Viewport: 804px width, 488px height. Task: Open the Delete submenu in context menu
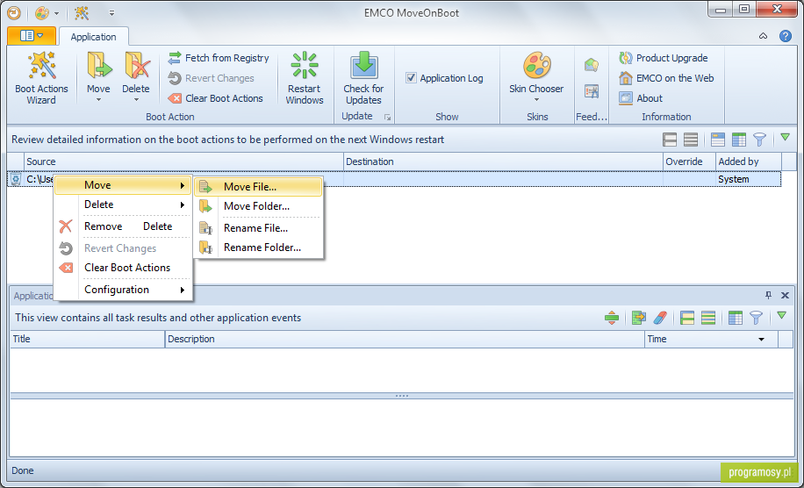pyautogui.click(x=123, y=205)
